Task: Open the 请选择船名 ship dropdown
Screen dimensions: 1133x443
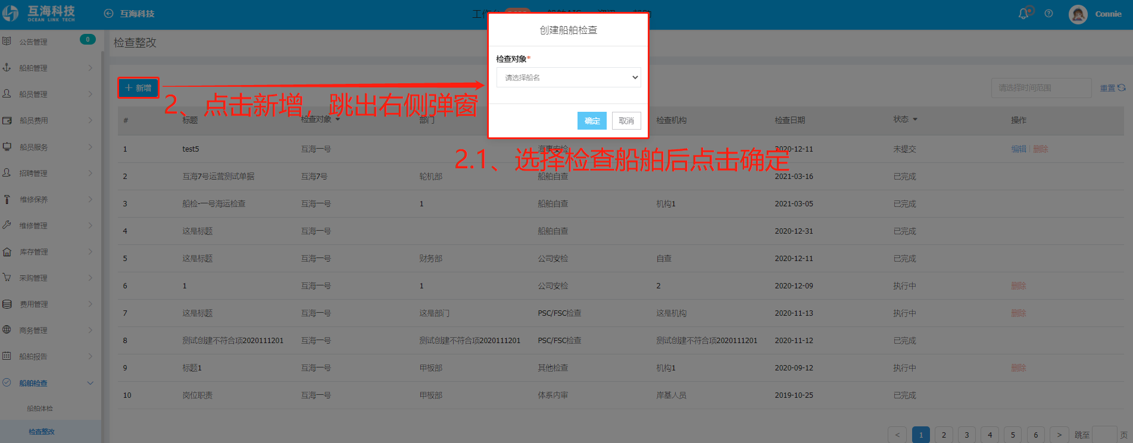Action: pos(569,77)
